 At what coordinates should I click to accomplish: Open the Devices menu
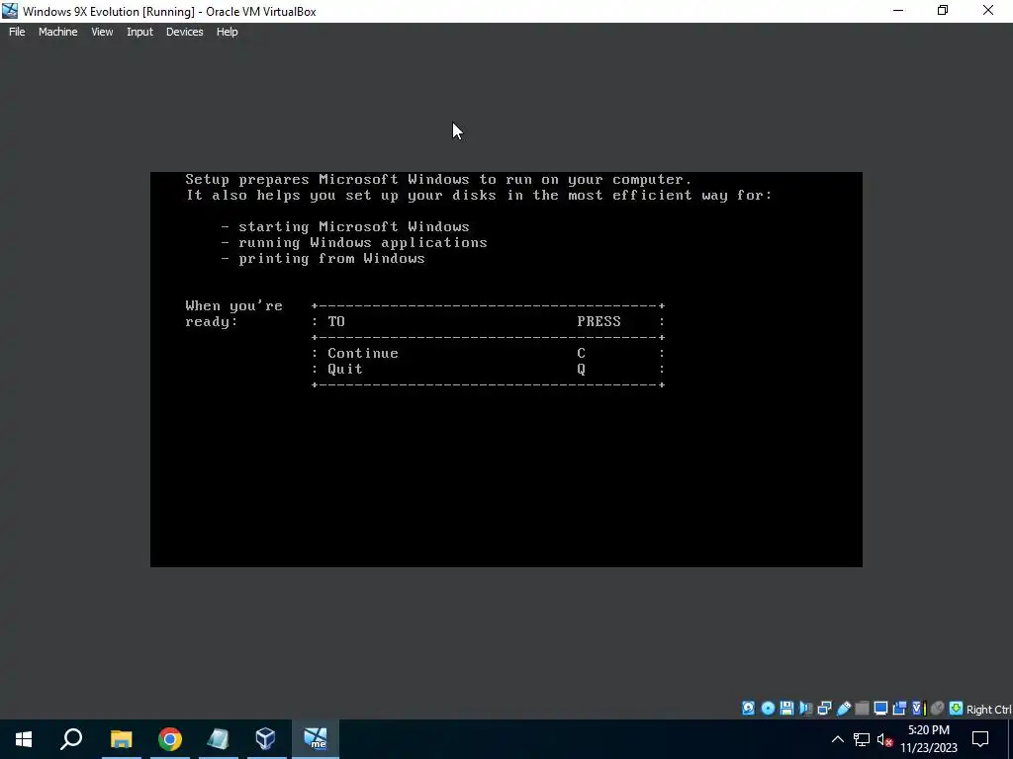pyautogui.click(x=184, y=32)
